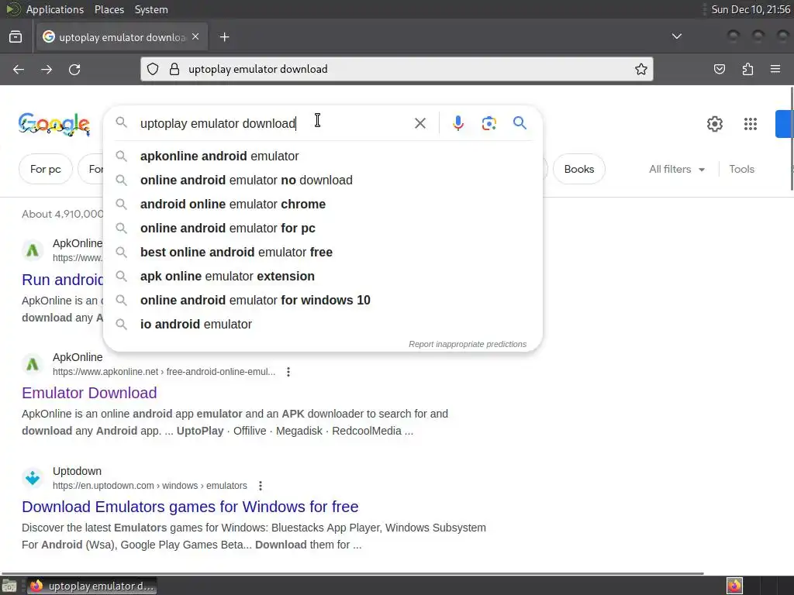The height and width of the screenshot is (595, 794).
Task: Click the apkonline.net URL breadcrumb
Action: [164, 372]
